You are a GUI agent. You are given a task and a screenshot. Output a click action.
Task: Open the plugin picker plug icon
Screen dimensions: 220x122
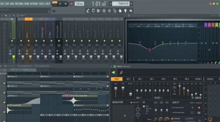[126, 11]
